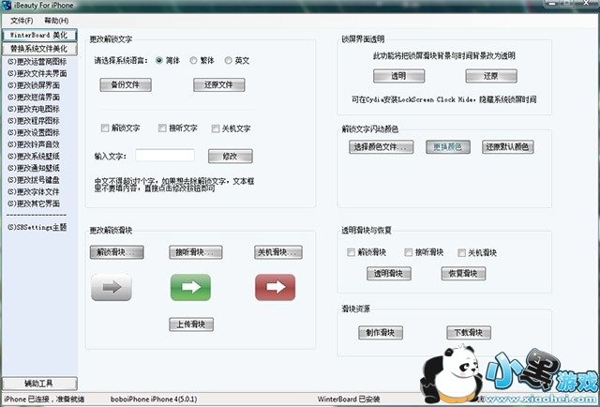Check 接听文字 checkbox

(162, 128)
